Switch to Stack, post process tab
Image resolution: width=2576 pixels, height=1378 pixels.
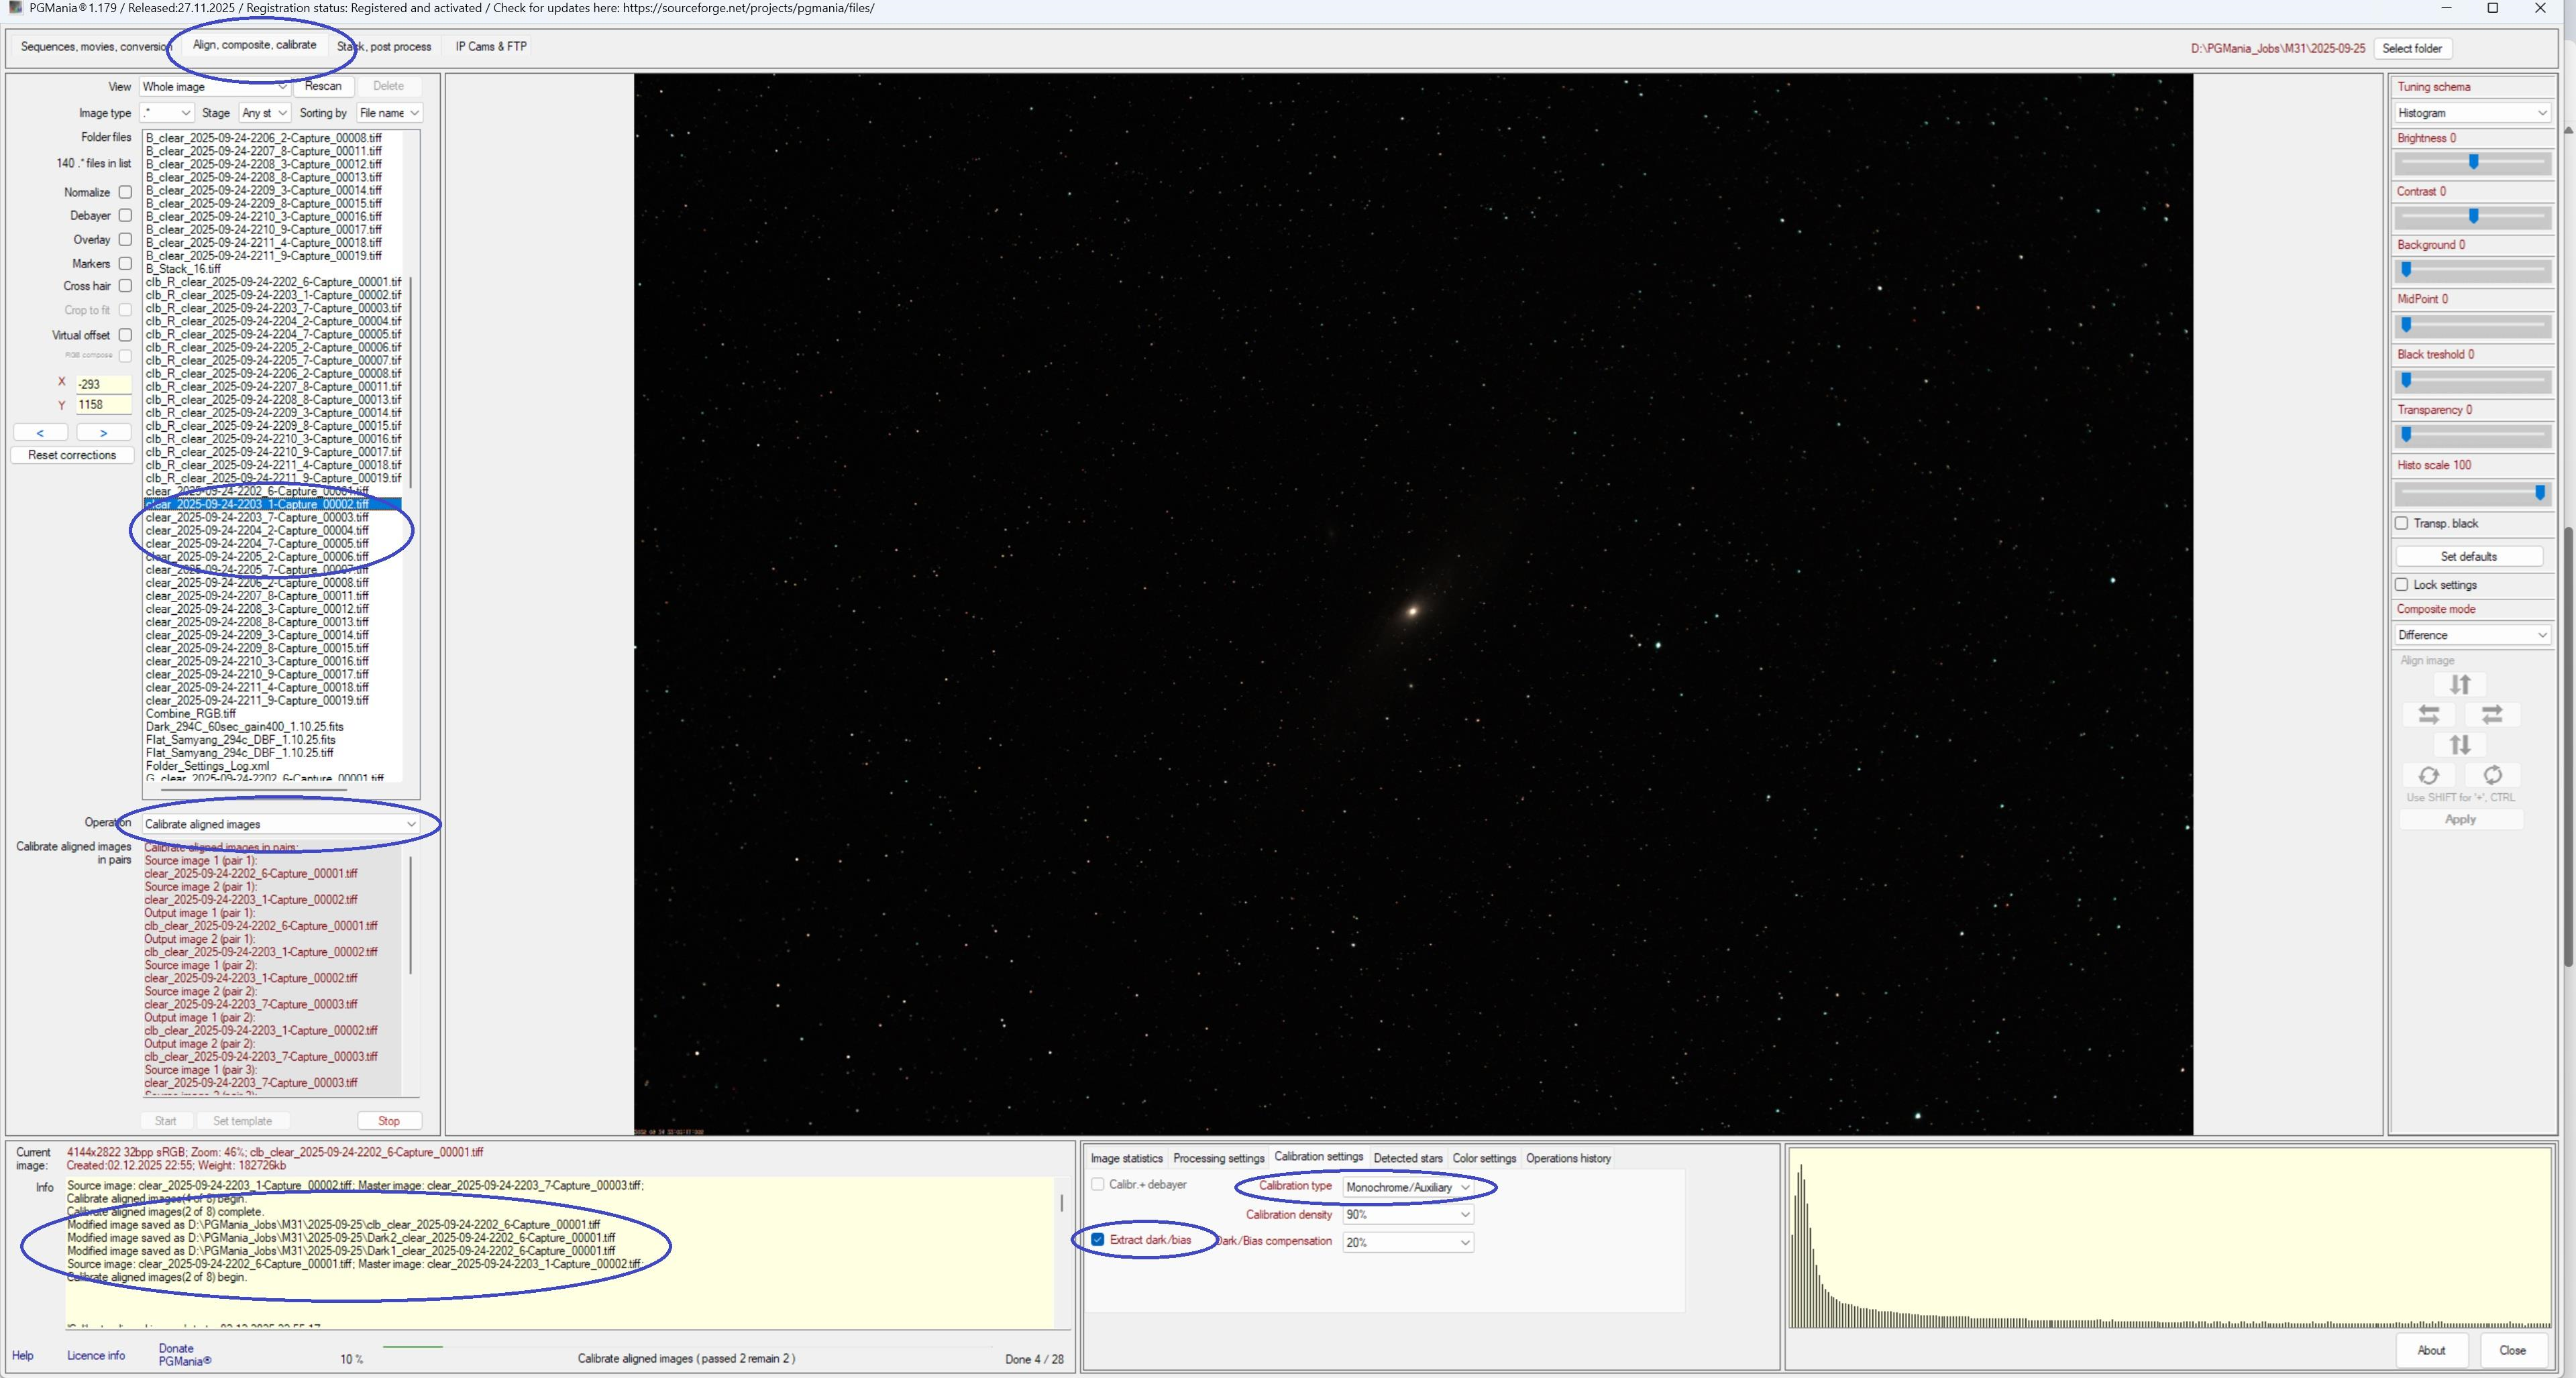click(384, 47)
